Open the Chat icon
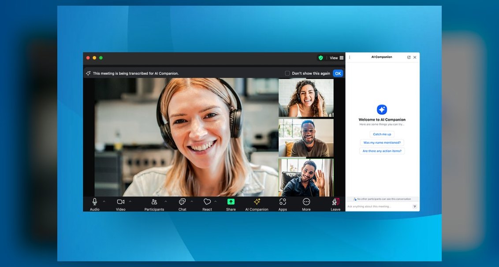 (x=182, y=201)
